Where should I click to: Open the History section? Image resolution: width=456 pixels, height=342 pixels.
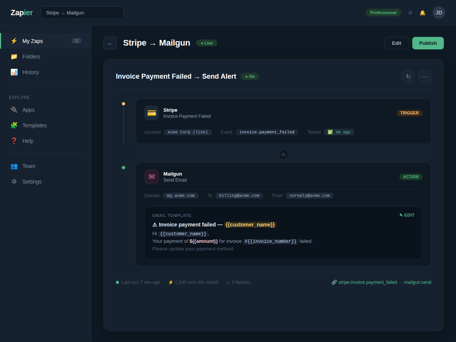[46, 72]
